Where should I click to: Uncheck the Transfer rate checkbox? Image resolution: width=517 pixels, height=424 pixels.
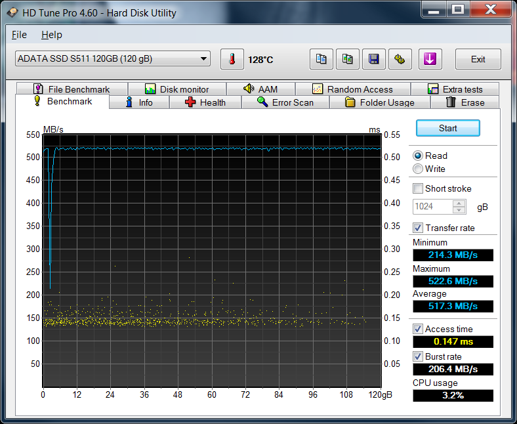pyautogui.click(x=418, y=228)
